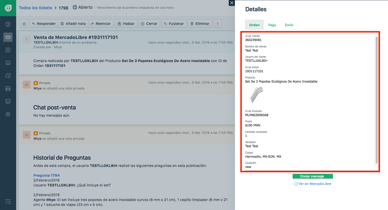Click Cerrar to close the ticket

point(150,24)
